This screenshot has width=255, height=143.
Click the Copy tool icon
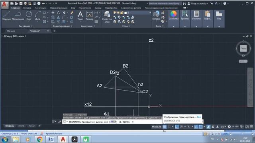point(53,17)
